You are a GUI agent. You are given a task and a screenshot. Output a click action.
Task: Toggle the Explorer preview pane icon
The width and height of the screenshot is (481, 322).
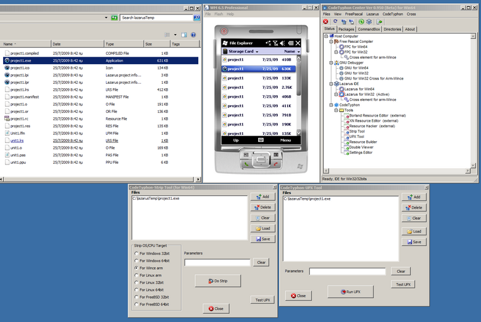point(184,35)
